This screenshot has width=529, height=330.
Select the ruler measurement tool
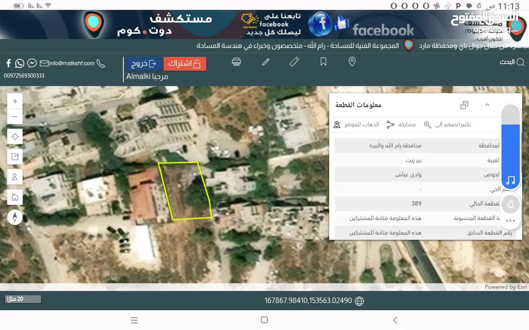pyautogui.click(x=294, y=61)
